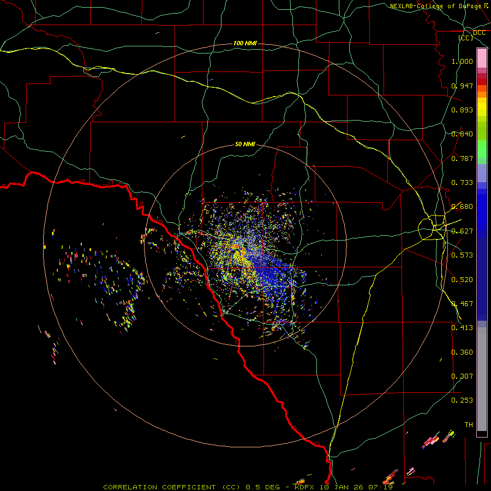Click the 0.627 value on the scale

pos(462,231)
